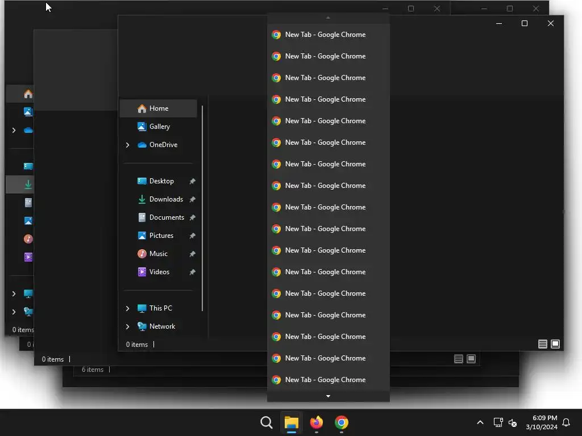The width and height of the screenshot is (582, 436).
Task: Expand This PC in the back-left window
Action: coord(14,294)
